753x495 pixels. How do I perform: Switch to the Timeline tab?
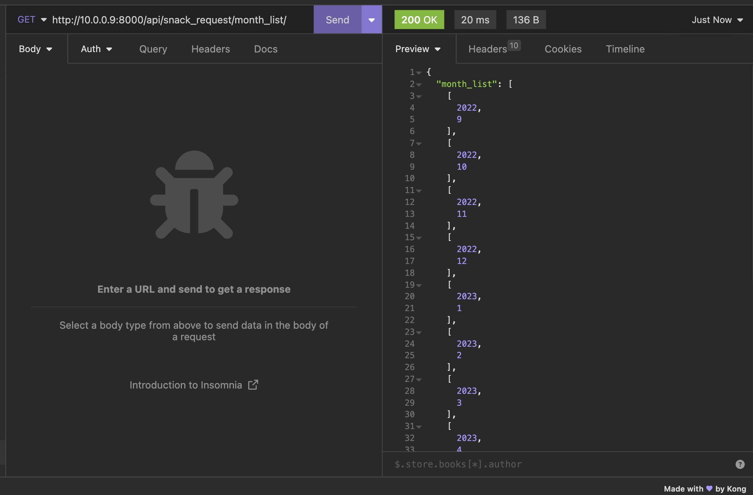(x=625, y=49)
